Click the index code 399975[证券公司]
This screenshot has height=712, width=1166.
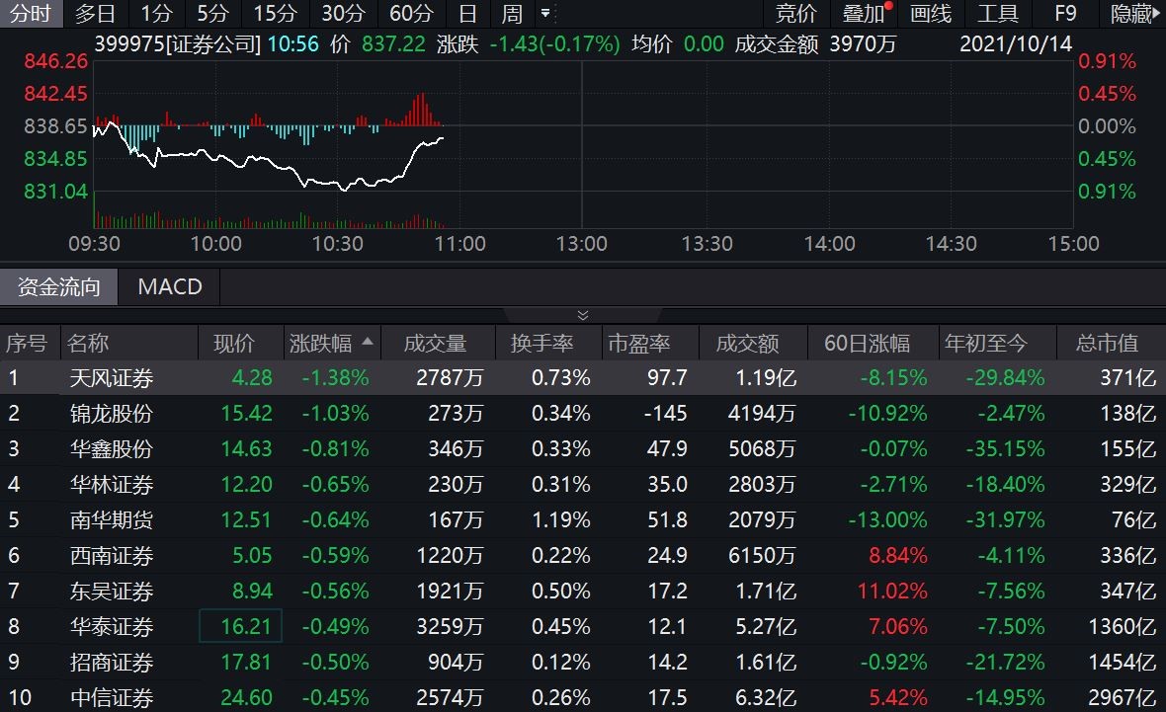pos(177,44)
